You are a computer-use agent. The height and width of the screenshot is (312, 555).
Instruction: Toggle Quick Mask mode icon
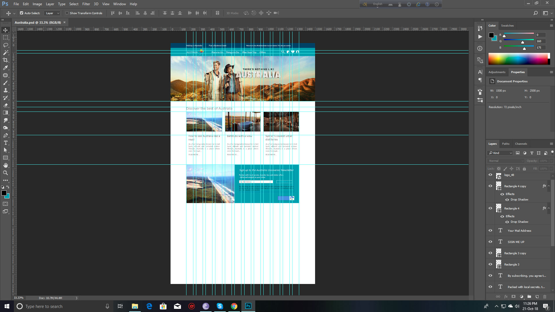pos(5,204)
